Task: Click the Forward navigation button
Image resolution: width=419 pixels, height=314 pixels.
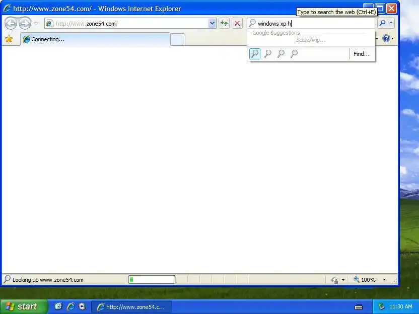Action: pyautogui.click(x=25, y=24)
